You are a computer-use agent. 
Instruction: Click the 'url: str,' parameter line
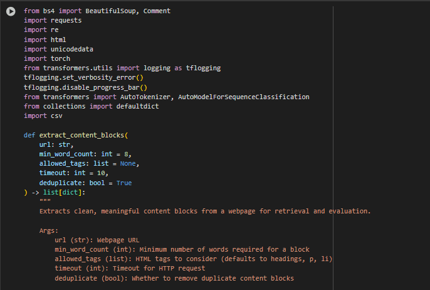pyautogui.click(x=56, y=145)
